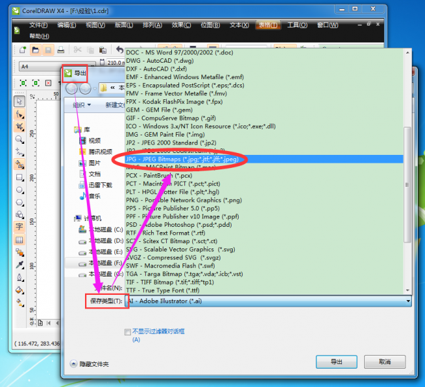
Task: Select the Eyedropper tool
Action: (20, 265)
